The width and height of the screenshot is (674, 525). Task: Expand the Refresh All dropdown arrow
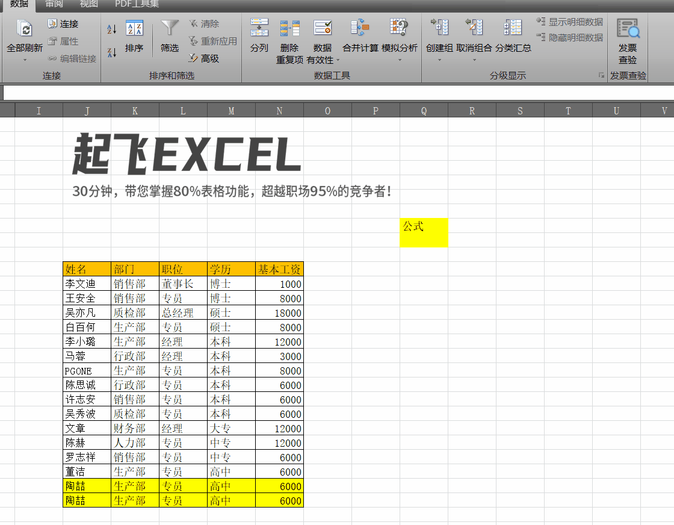click(x=25, y=60)
